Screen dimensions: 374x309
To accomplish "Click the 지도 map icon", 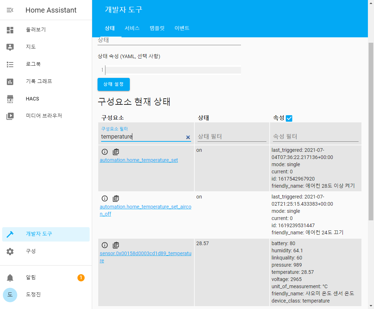I will [x=10, y=47].
